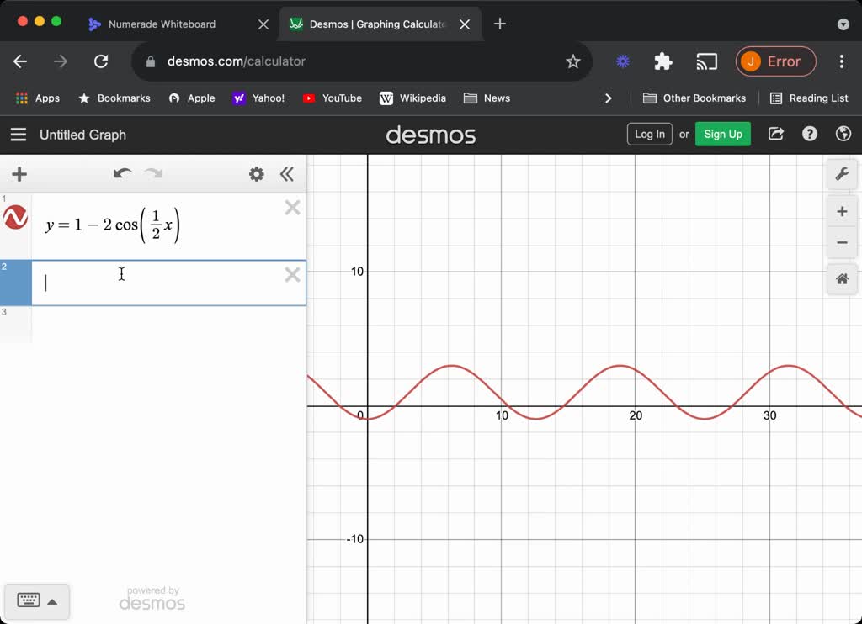Collapse the expression list panel

[287, 174]
